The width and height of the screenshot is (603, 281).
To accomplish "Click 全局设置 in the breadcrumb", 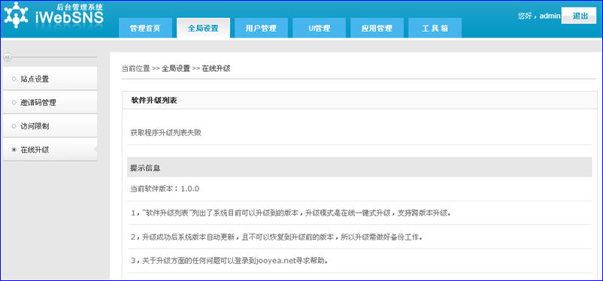I will [x=176, y=69].
